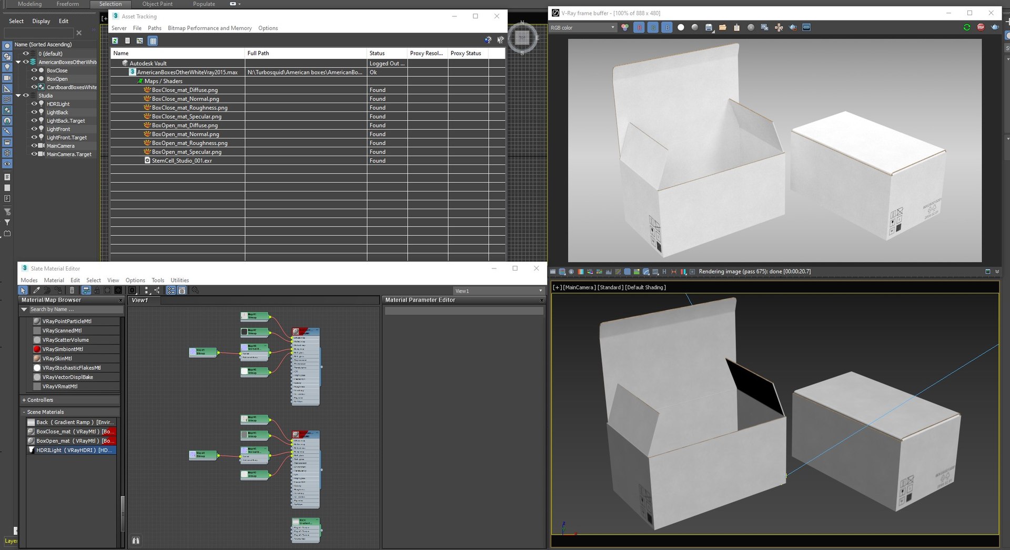Open Modes menu in Slate Material Editor
Image resolution: width=1010 pixels, height=550 pixels.
[x=29, y=281]
